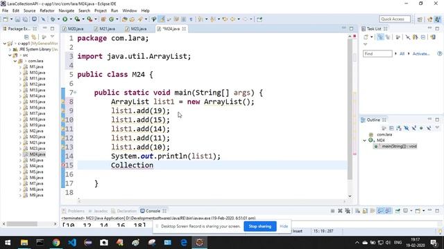Viewport: 444px width, 249px height.
Task: Collapse the M24 class in the Outline
Action: 365,140
